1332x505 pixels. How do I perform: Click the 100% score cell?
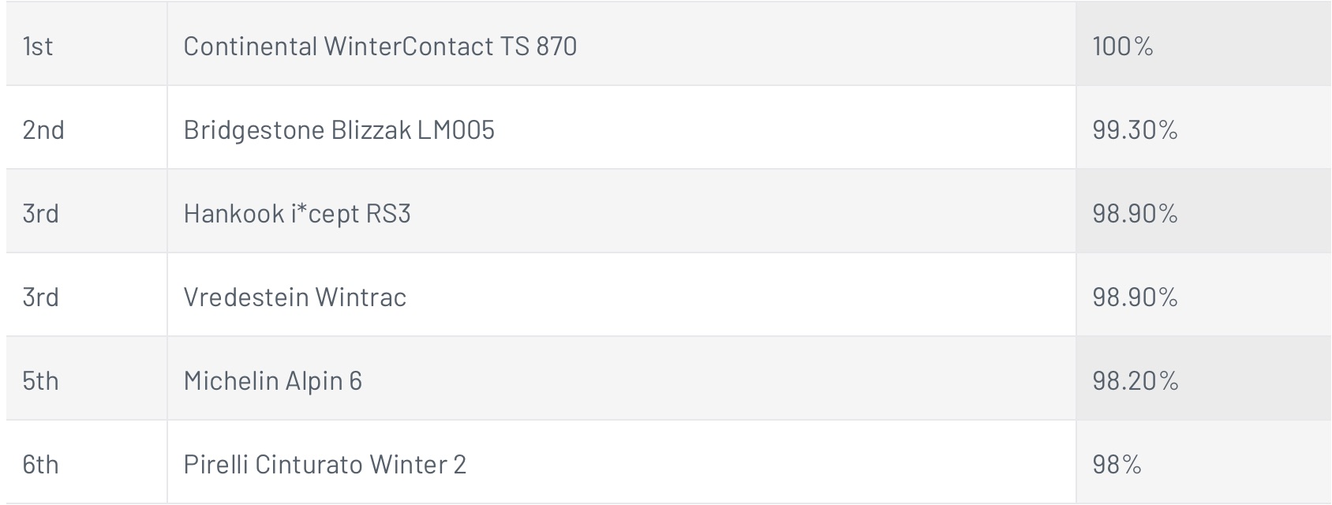pyautogui.click(x=1203, y=44)
